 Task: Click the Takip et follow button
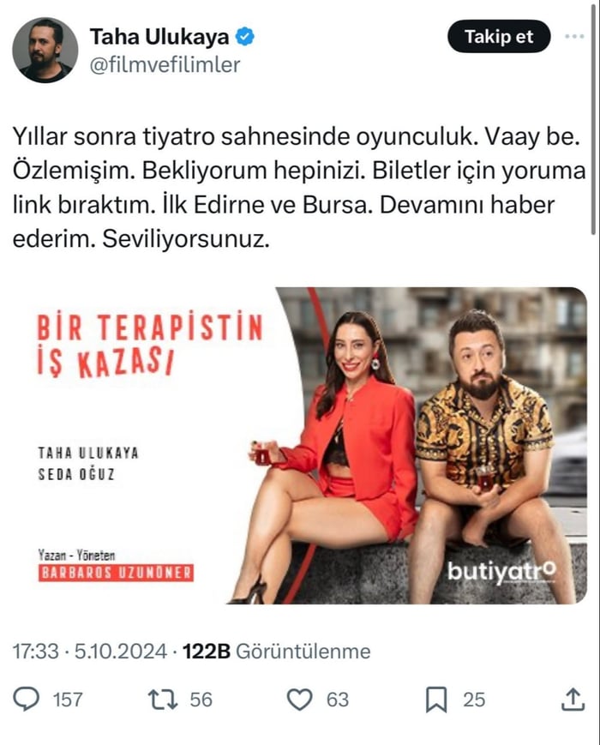tap(499, 37)
